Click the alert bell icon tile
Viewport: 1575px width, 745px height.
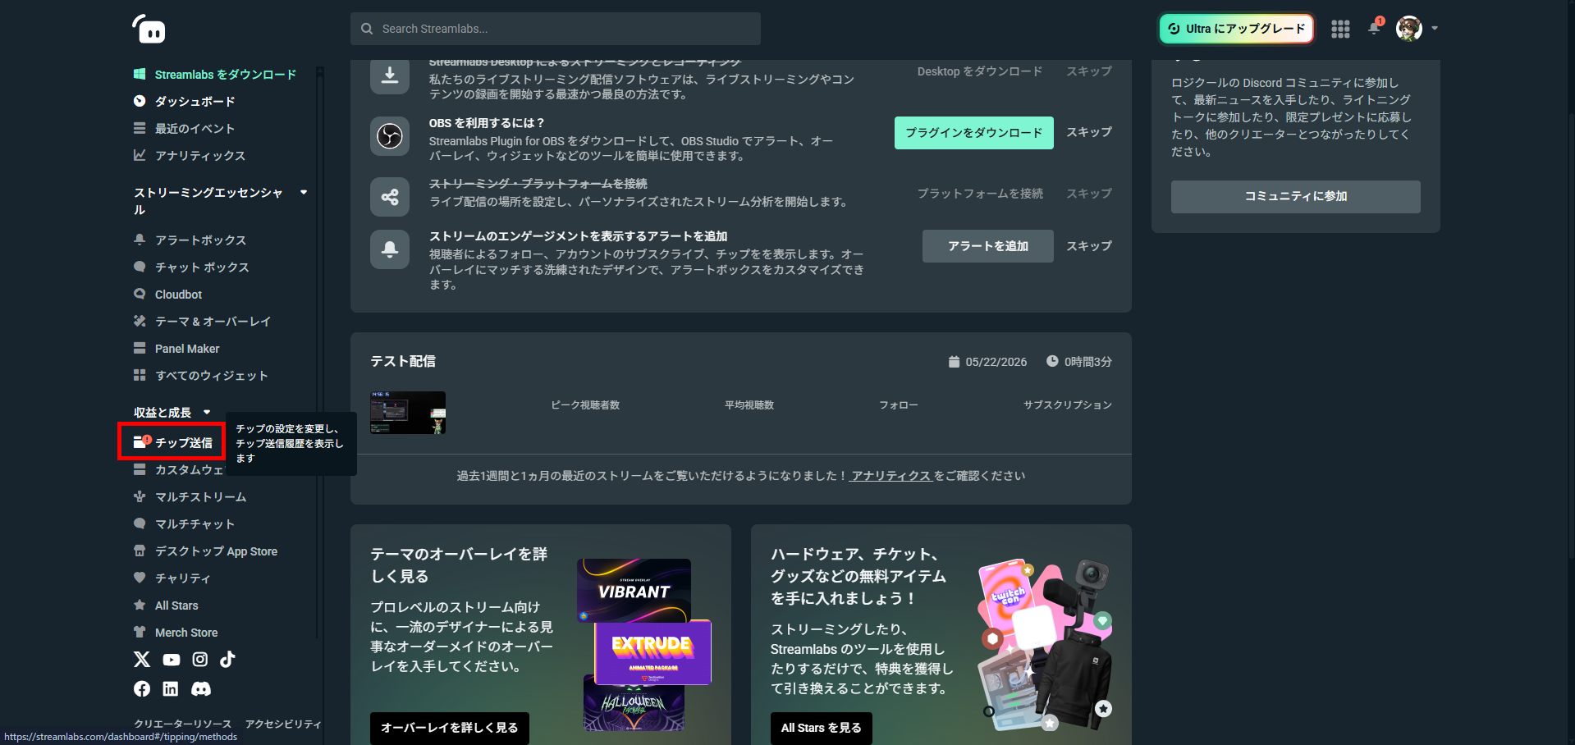[x=390, y=249]
